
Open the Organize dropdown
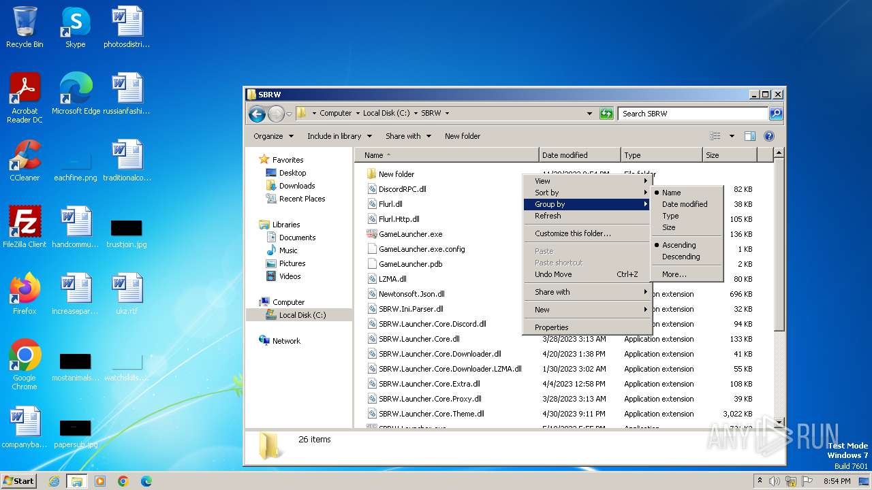[273, 136]
